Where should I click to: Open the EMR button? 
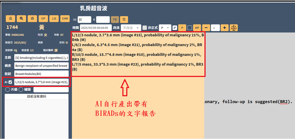pyautogui.click(x=65, y=19)
